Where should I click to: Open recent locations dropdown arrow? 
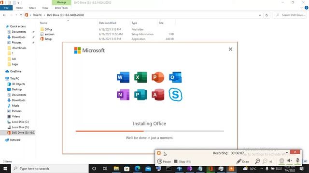point(16,15)
